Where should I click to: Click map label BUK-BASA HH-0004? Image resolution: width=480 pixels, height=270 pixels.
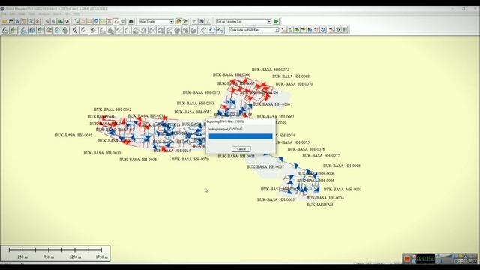pyautogui.click(x=325, y=198)
